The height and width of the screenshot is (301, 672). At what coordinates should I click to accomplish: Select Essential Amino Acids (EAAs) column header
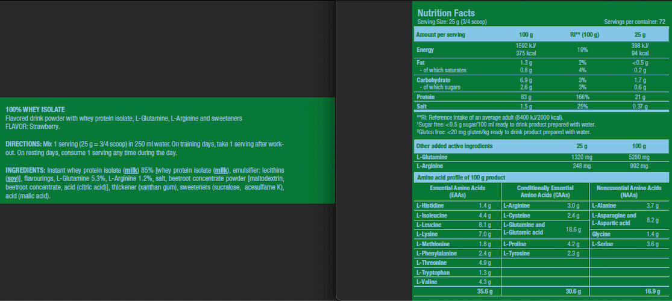click(458, 191)
